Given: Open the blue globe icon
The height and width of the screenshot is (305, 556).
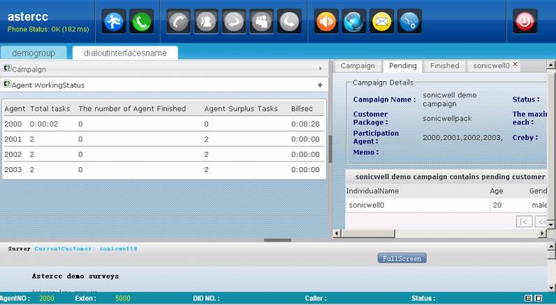Looking at the screenshot, I should click(354, 22).
